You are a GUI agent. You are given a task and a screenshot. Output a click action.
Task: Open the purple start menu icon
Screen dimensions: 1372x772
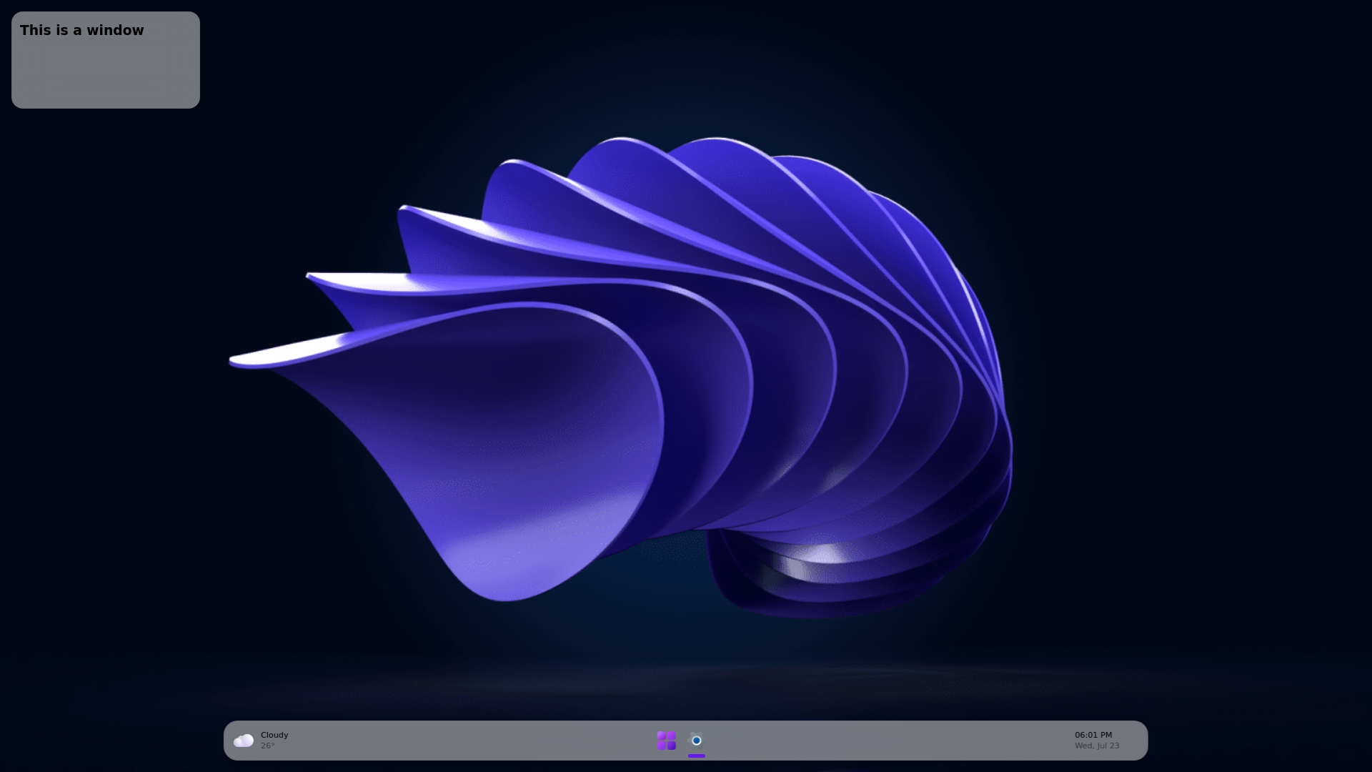[666, 741]
